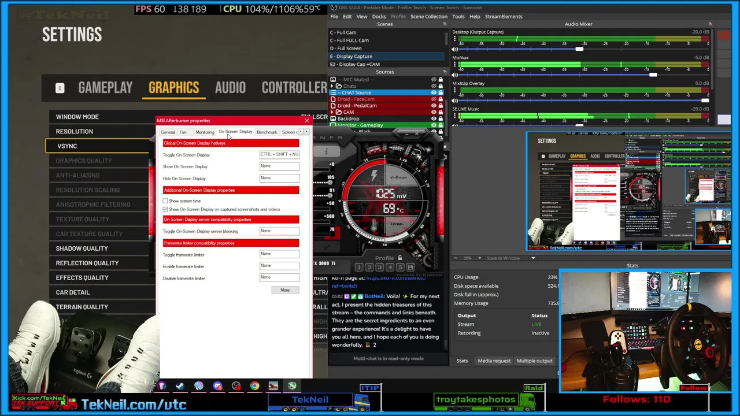Pop out the Scenes dock
The width and height of the screenshot is (740, 416).
tap(445, 24)
